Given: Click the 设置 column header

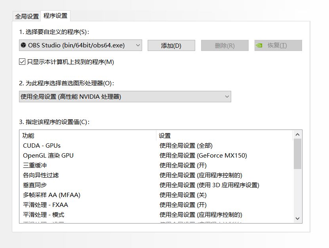Looking at the screenshot, I should [x=224, y=135].
